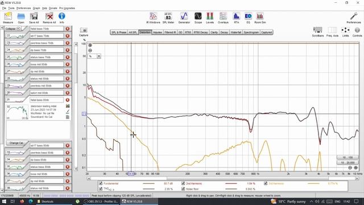Toggle the Noise floor checkbox

(183, 189)
